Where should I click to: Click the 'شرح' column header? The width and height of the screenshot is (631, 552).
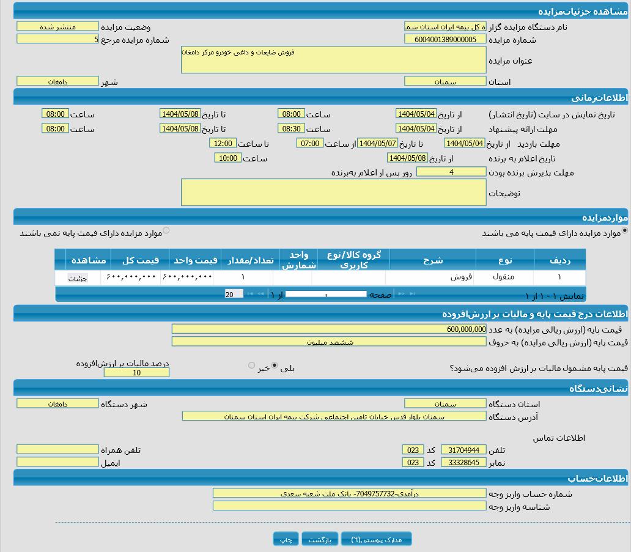tap(432, 260)
